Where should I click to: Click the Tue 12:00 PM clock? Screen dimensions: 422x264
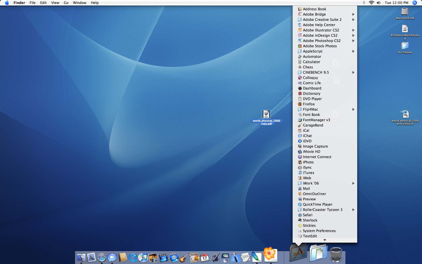coord(396,3)
